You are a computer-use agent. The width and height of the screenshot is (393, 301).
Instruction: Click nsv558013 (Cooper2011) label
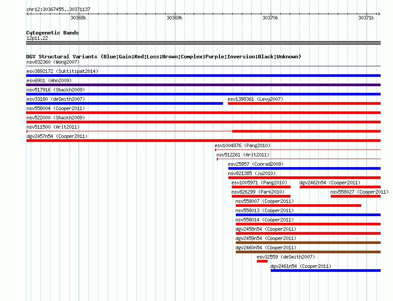[x=265, y=210]
